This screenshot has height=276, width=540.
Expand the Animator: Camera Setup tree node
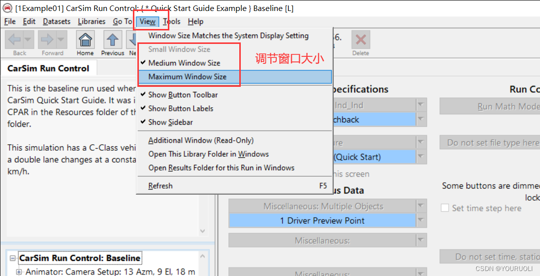tap(19, 272)
